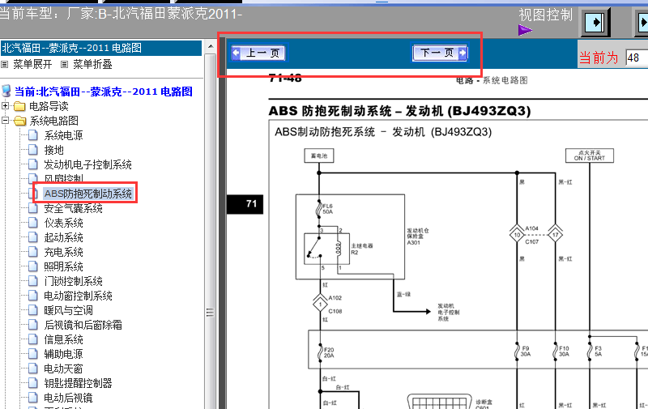Viewport: 648px width, 409px height.
Task: Click the 发动机电子控制系统 arrow reference
Action: pyautogui.click(x=449, y=313)
